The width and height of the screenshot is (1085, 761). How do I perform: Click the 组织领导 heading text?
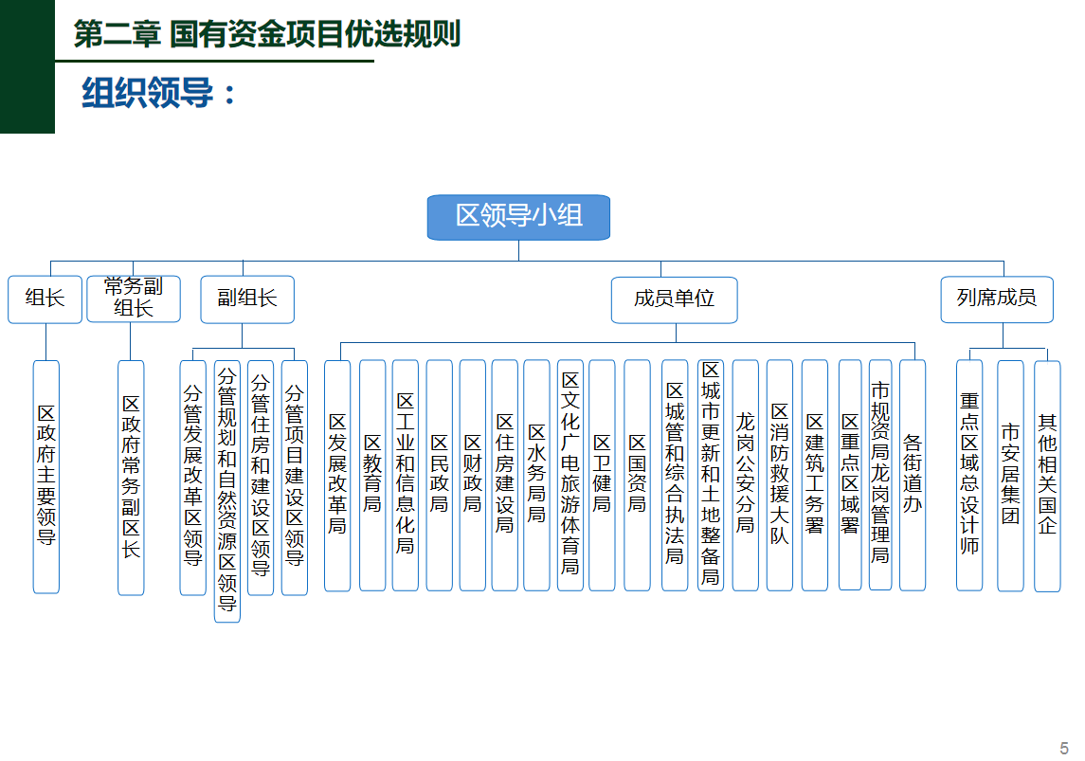158,94
